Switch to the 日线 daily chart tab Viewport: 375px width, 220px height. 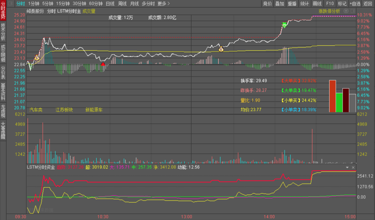(110, 4)
